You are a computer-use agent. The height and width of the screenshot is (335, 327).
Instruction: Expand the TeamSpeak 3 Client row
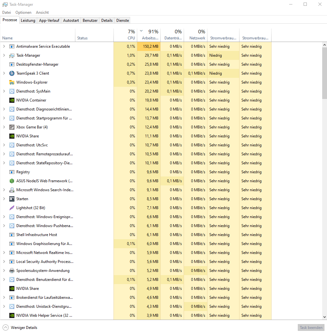coord(4,73)
